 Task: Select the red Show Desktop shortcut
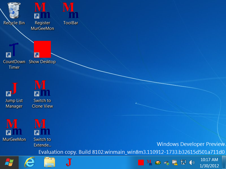click(x=42, y=53)
